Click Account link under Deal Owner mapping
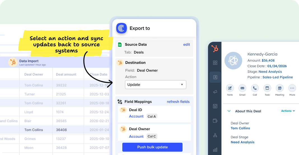This screenshot has width=299, height=155. (136, 136)
